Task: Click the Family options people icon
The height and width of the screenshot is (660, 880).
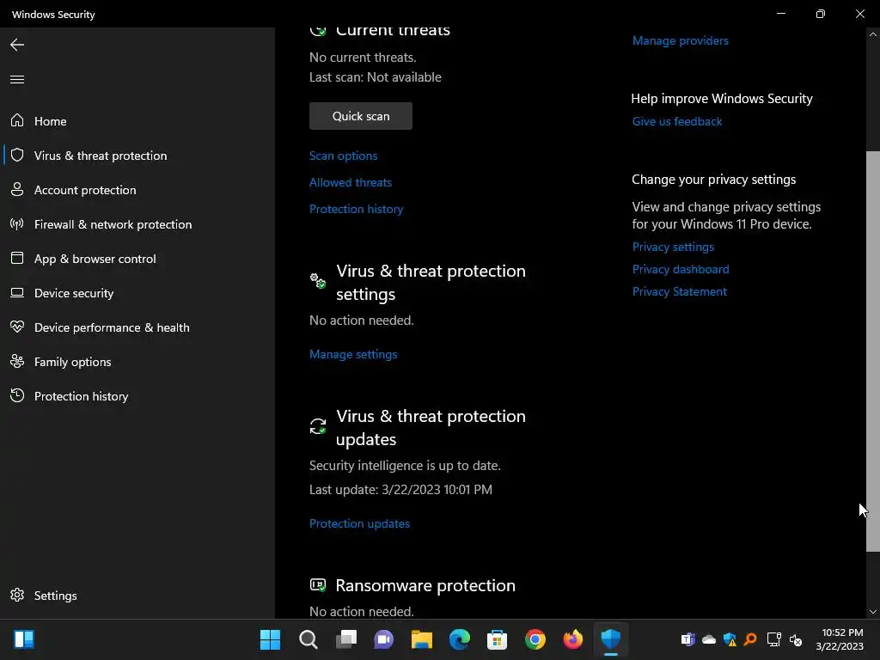Action: [17, 362]
